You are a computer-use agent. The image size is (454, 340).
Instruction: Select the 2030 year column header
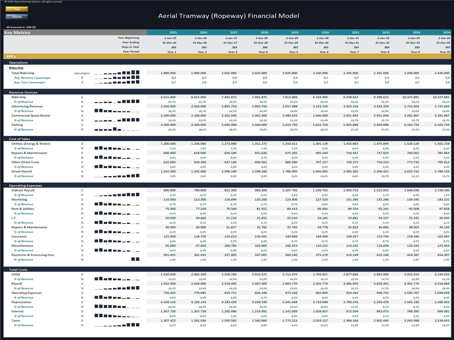pos(325,32)
